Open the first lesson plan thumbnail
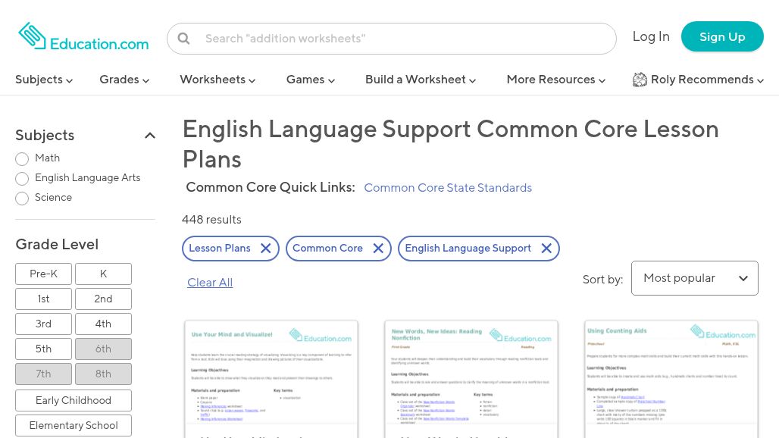Screen dimensions: 779x438 [271, 379]
